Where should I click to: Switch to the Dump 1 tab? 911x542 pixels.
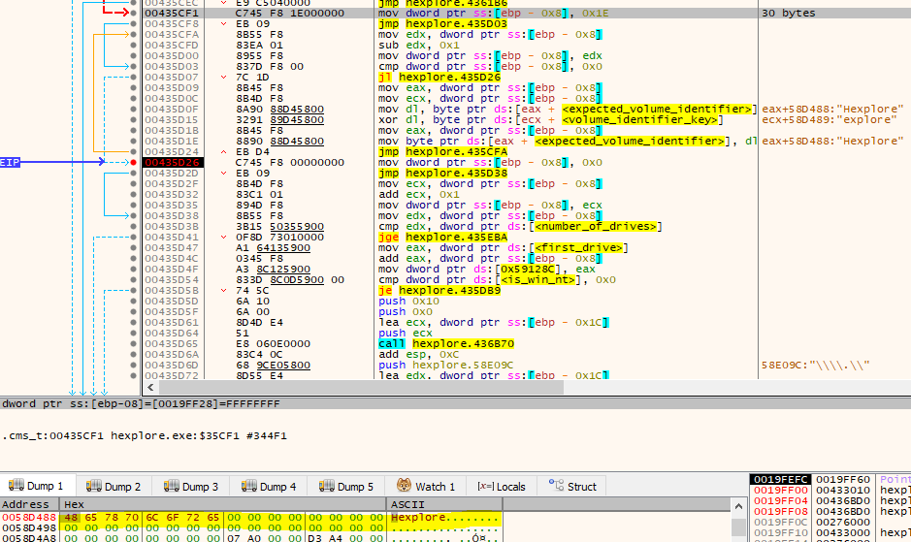37,486
